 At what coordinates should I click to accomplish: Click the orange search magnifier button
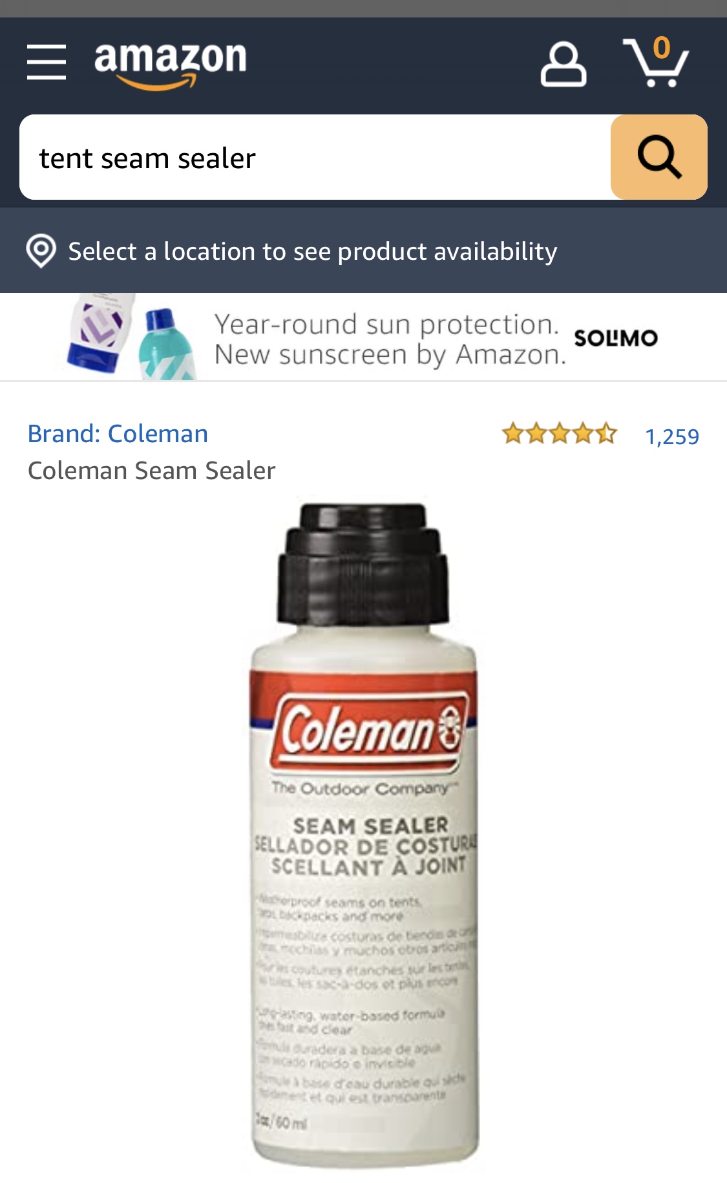coord(659,157)
